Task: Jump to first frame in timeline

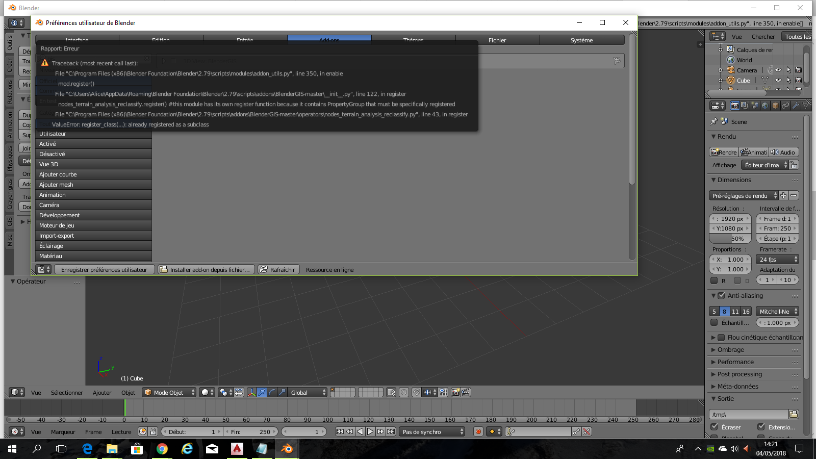Action: tap(340, 431)
